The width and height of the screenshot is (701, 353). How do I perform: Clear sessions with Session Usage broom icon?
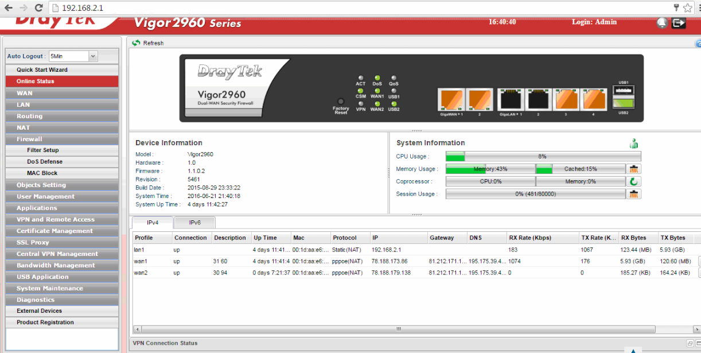pos(634,194)
